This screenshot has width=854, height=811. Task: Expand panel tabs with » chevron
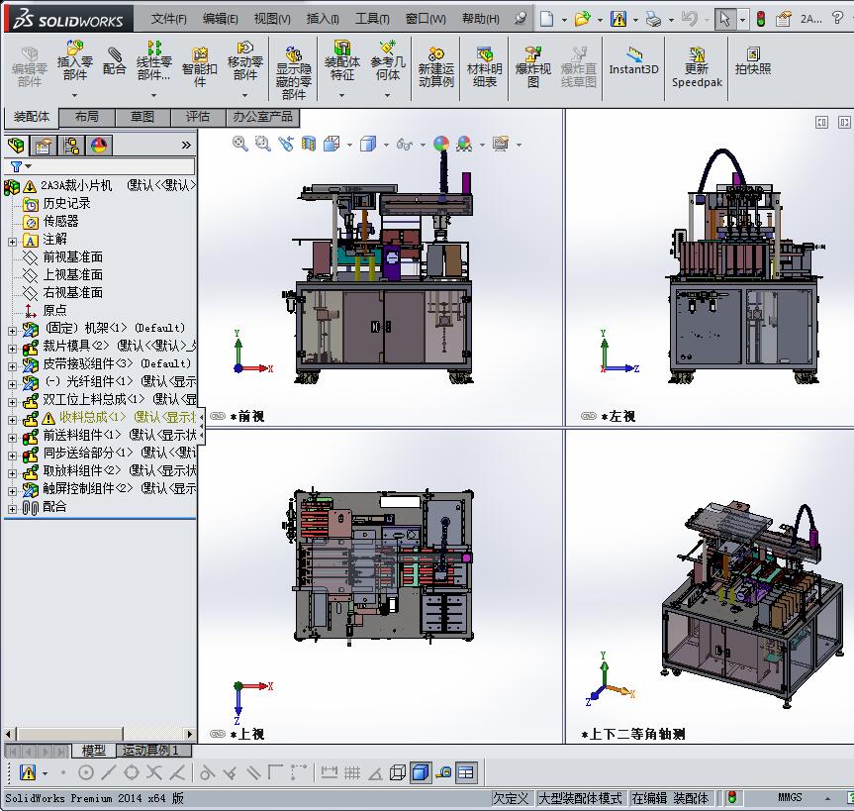point(186,145)
